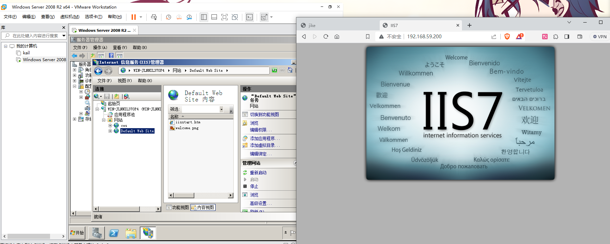The image size is (610, 244).
Task: Switch to 功能视图 at the bottom
Action: 178,207
